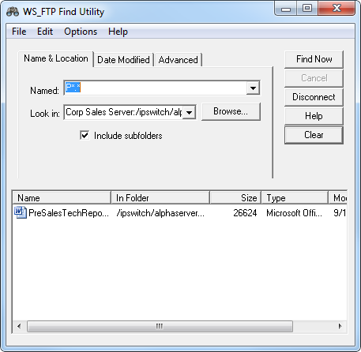
Task: Open the Named field dropdown arrow
Action: (x=253, y=88)
